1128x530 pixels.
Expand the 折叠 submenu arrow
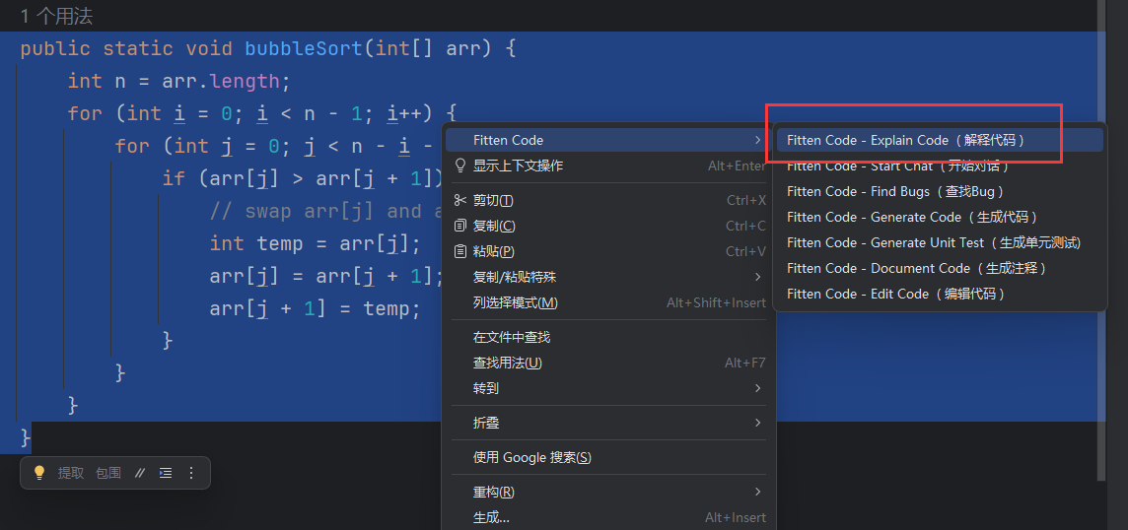pos(758,423)
